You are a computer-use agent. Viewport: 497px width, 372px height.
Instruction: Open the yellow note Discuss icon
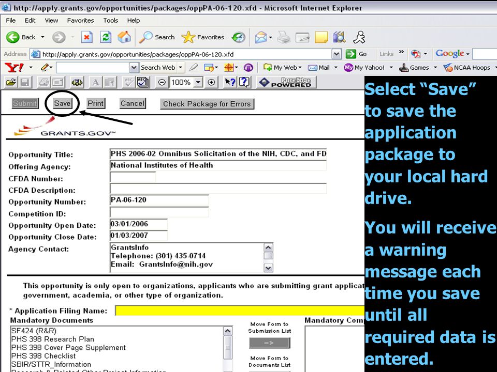tap(321, 37)
